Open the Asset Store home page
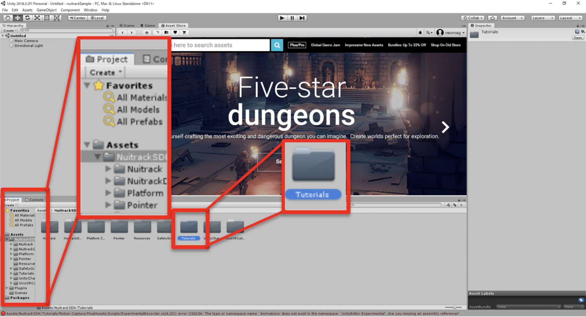This screenshot has width=586, height=317. (147, 32)
